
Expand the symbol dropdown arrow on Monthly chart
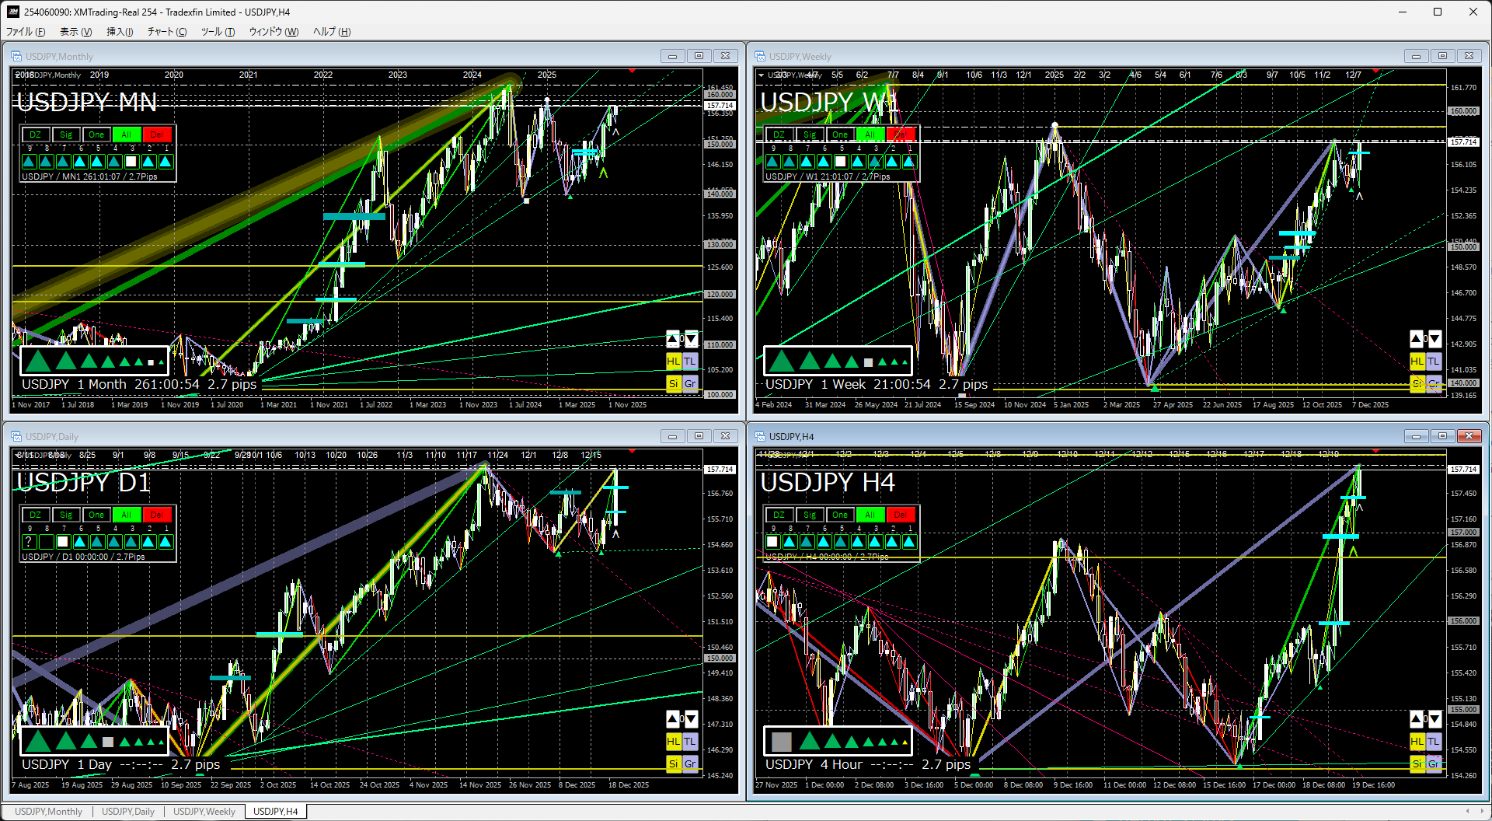[x=17, y=75]
